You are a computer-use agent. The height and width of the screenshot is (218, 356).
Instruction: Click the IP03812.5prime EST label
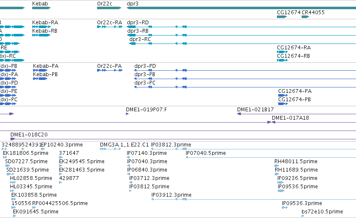149,187
